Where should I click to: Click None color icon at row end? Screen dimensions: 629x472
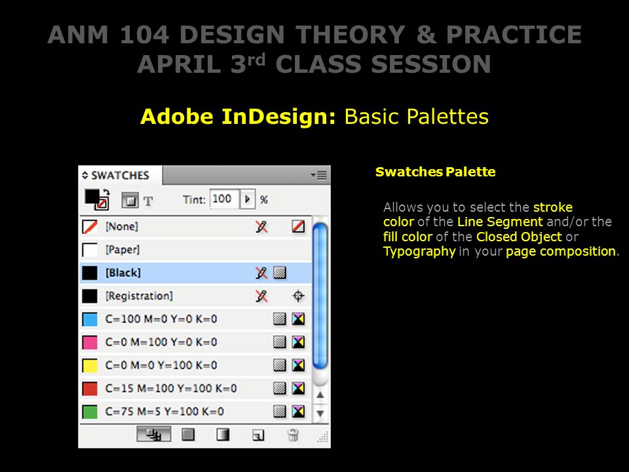(298, 226)
